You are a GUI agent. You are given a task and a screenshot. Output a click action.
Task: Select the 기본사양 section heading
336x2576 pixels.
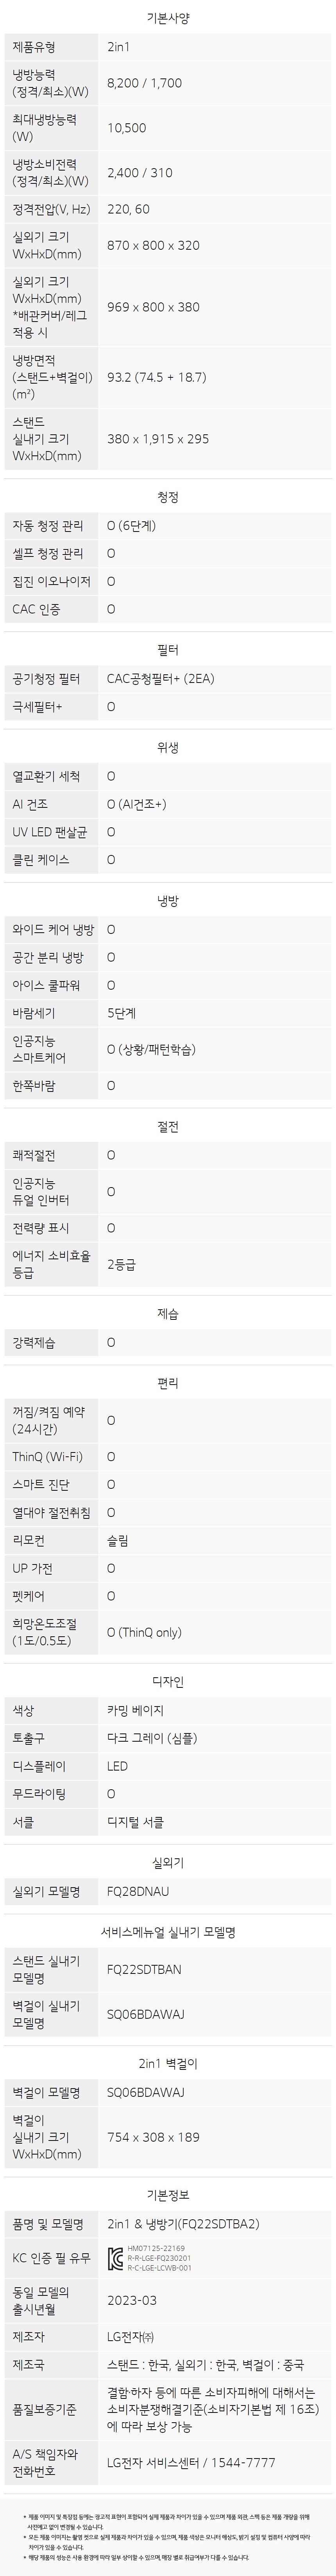(168, 17)
